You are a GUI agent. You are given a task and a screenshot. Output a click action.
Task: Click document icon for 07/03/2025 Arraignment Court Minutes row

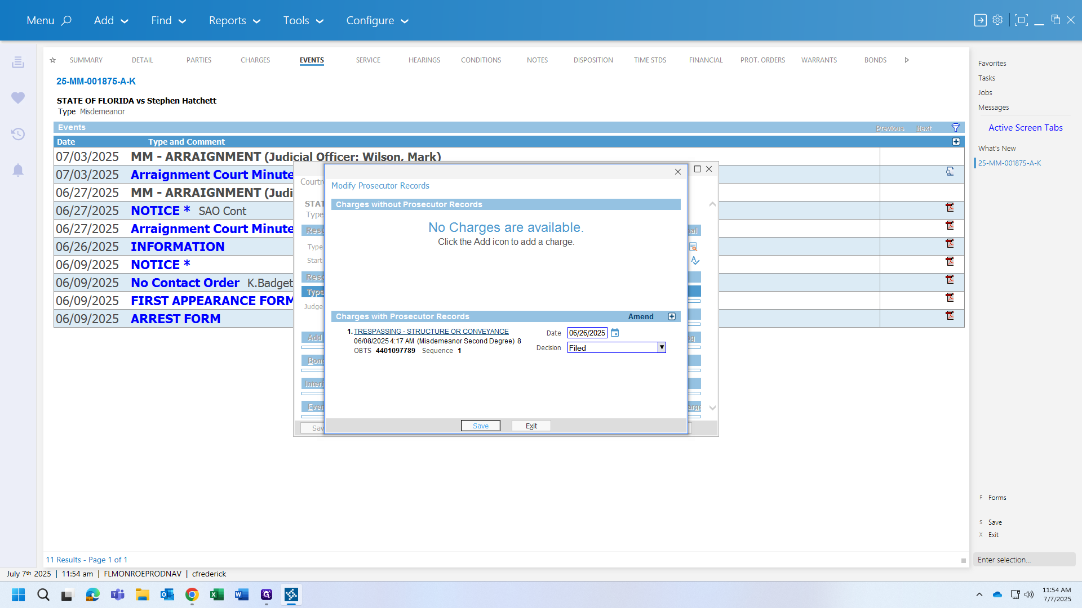click(x=950, y=172)
